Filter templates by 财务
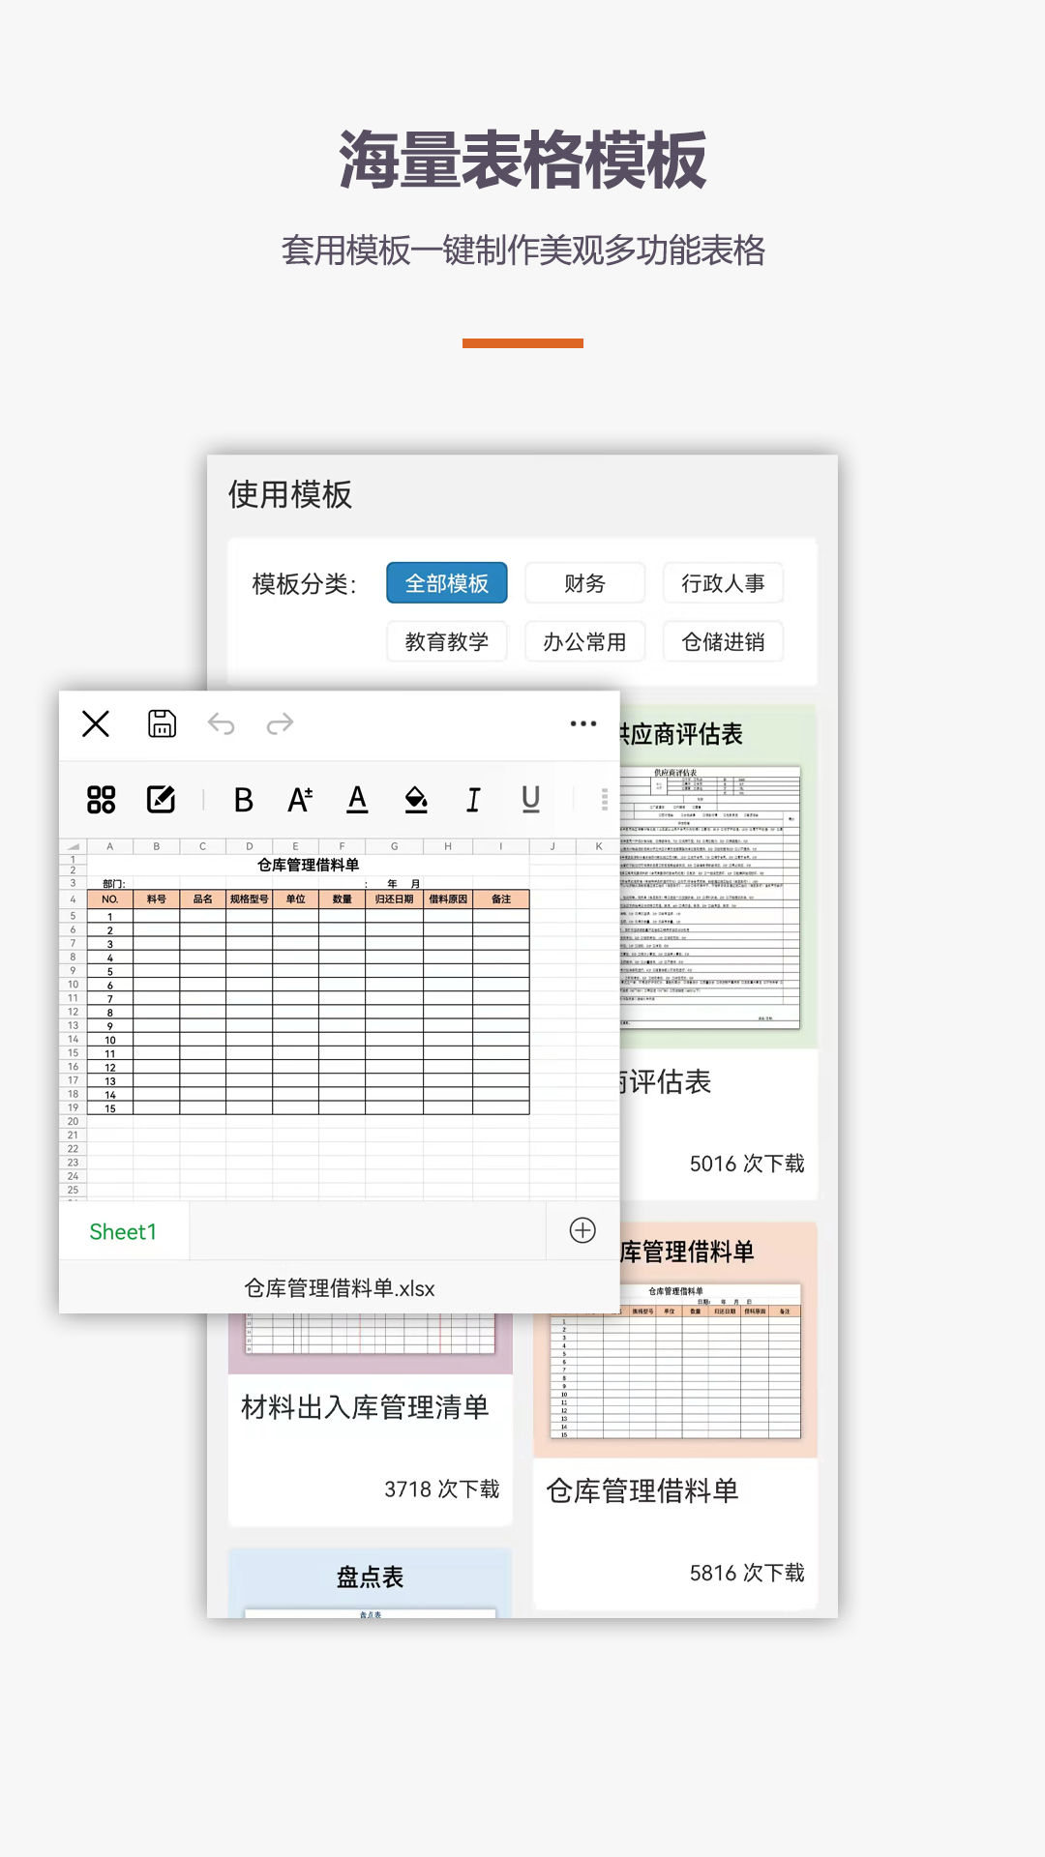This screenshot has width=1045, height=1857. tap(584, 583)
